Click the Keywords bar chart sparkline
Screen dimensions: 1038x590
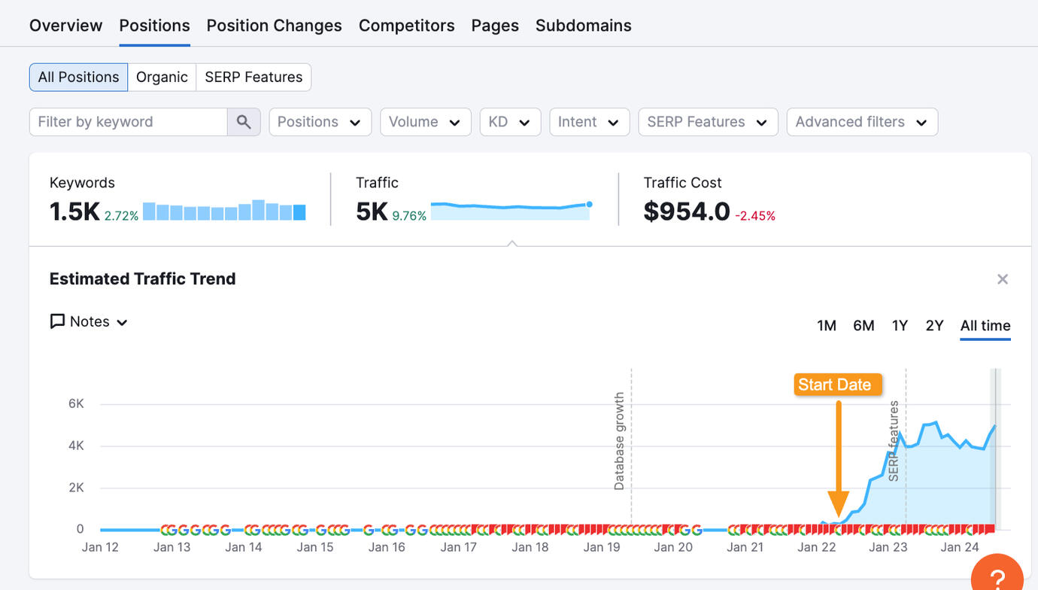tap(224, 211)
